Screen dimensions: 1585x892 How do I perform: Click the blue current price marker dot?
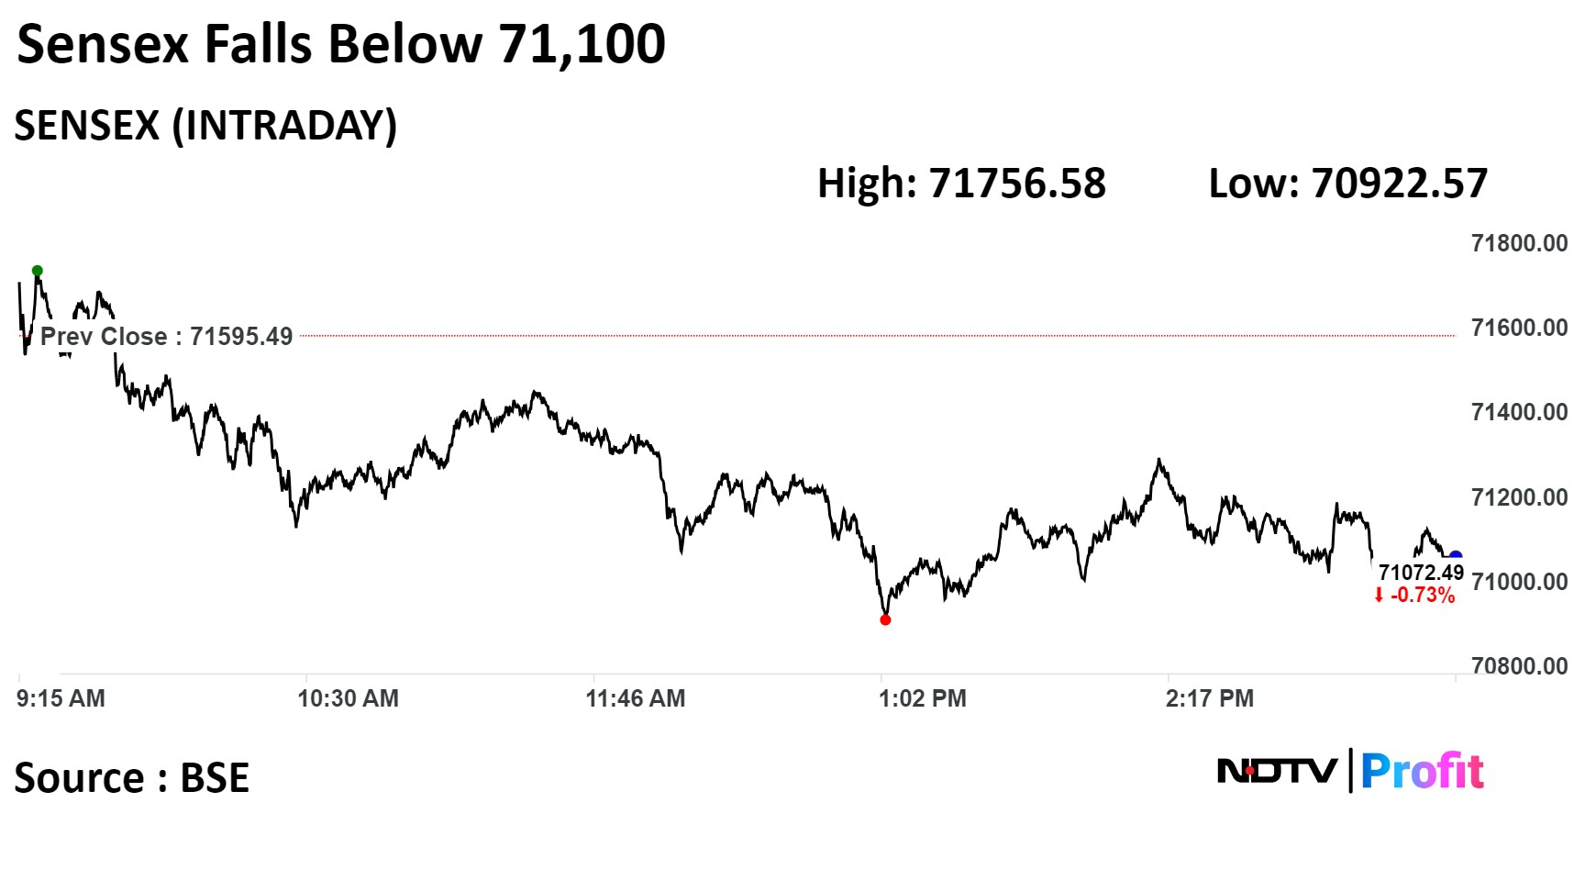point(1455,557)
